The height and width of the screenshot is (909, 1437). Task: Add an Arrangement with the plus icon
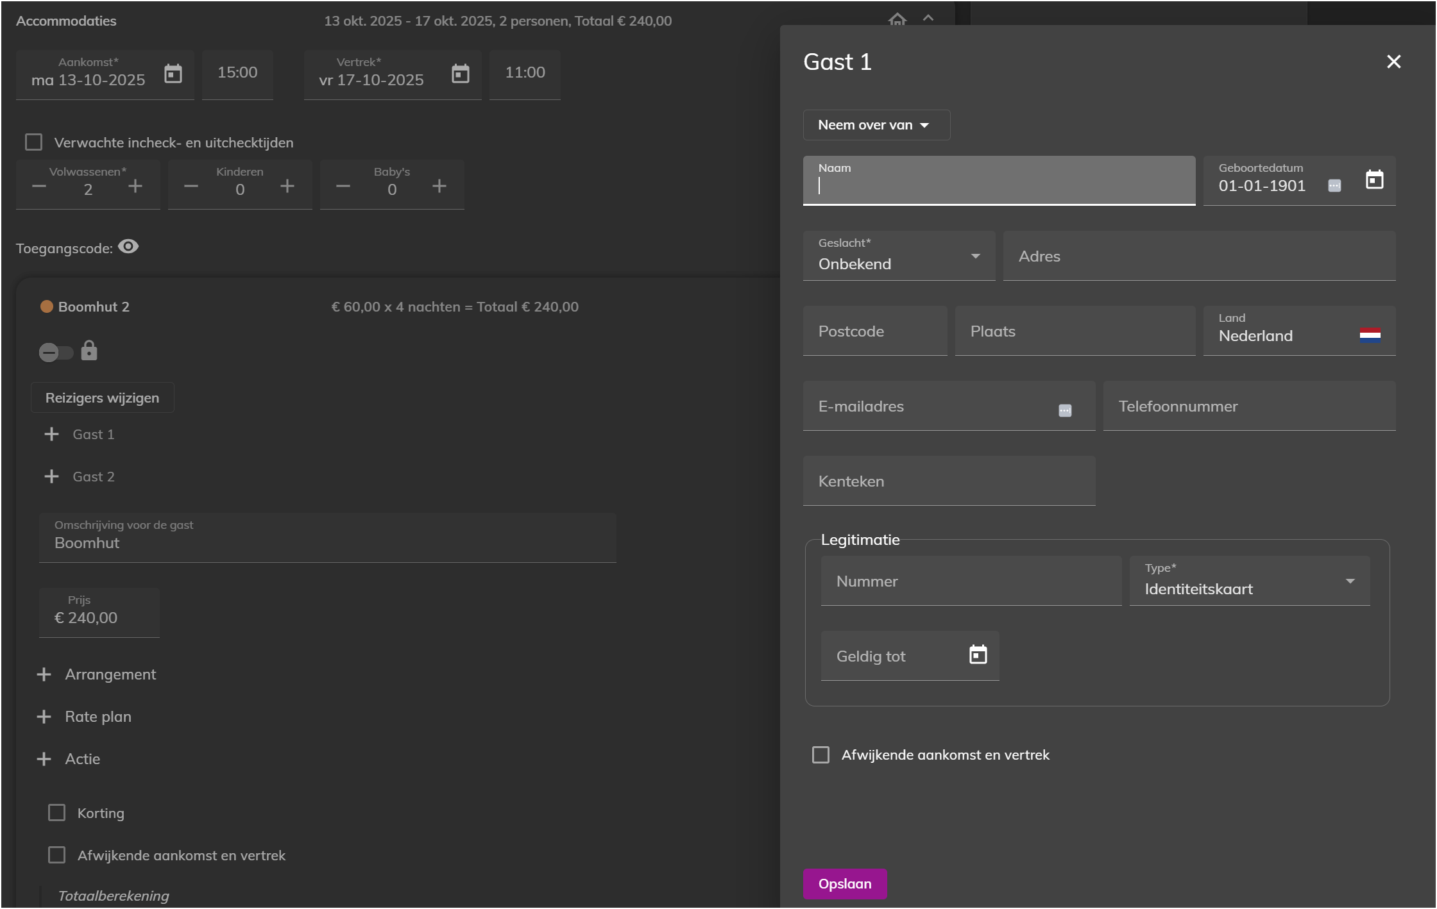[44, 674]
